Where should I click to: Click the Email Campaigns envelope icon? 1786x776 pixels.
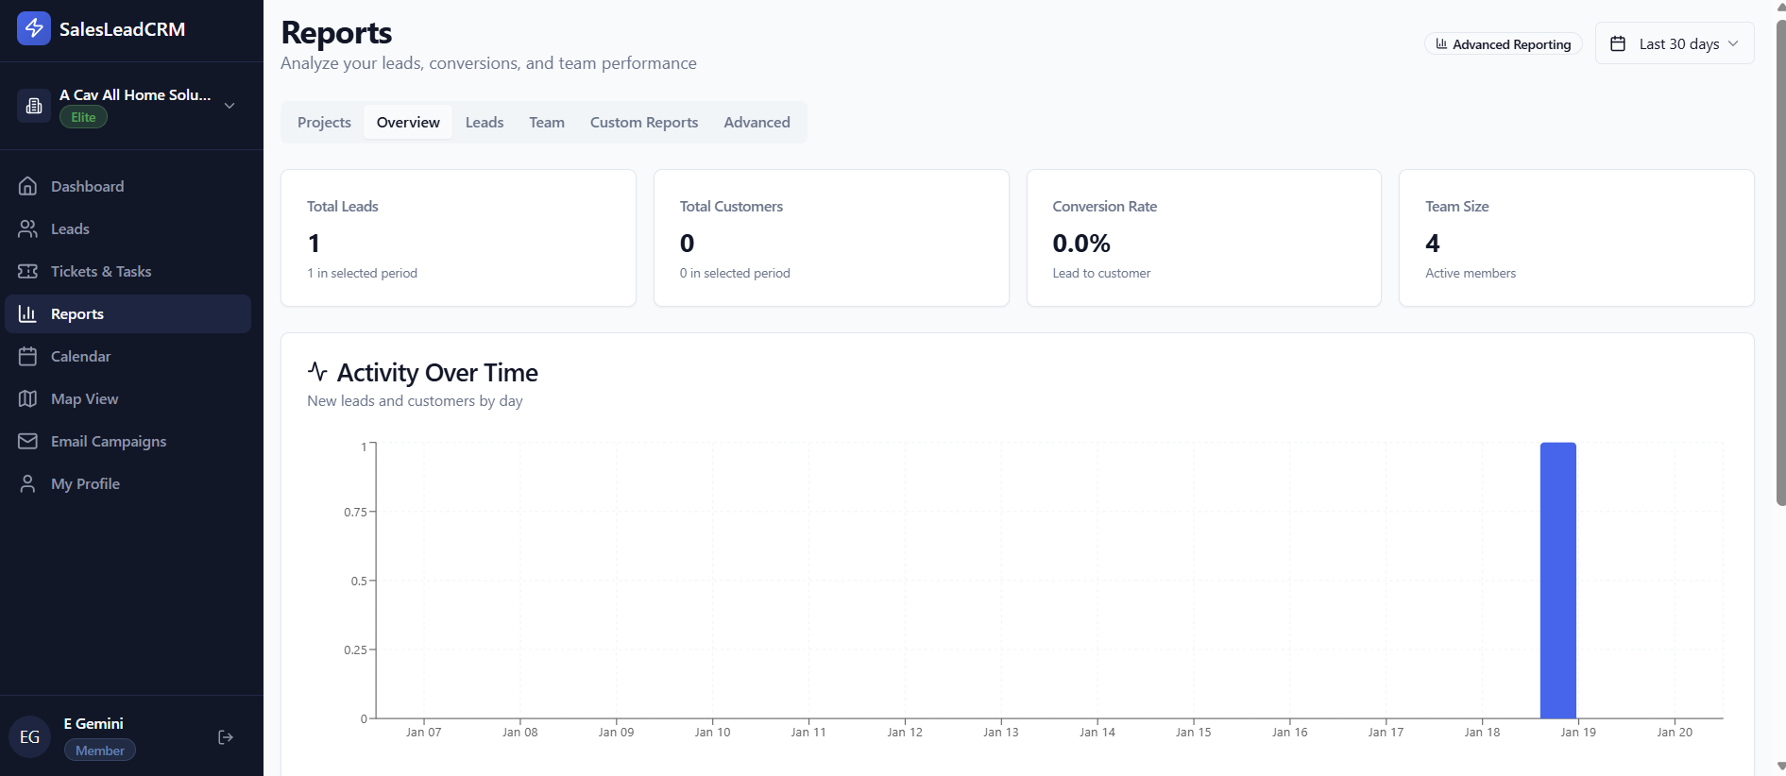tap(27, 441)
